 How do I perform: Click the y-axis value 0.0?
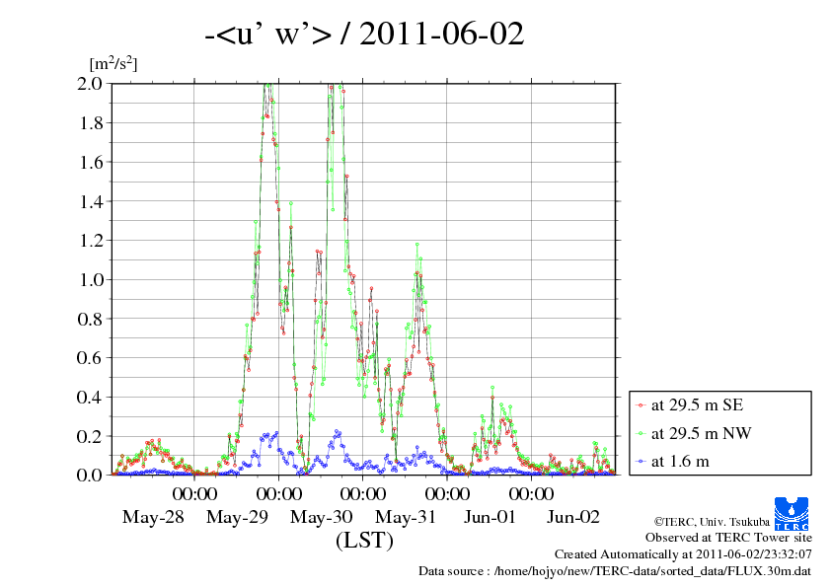click(90, 475)
